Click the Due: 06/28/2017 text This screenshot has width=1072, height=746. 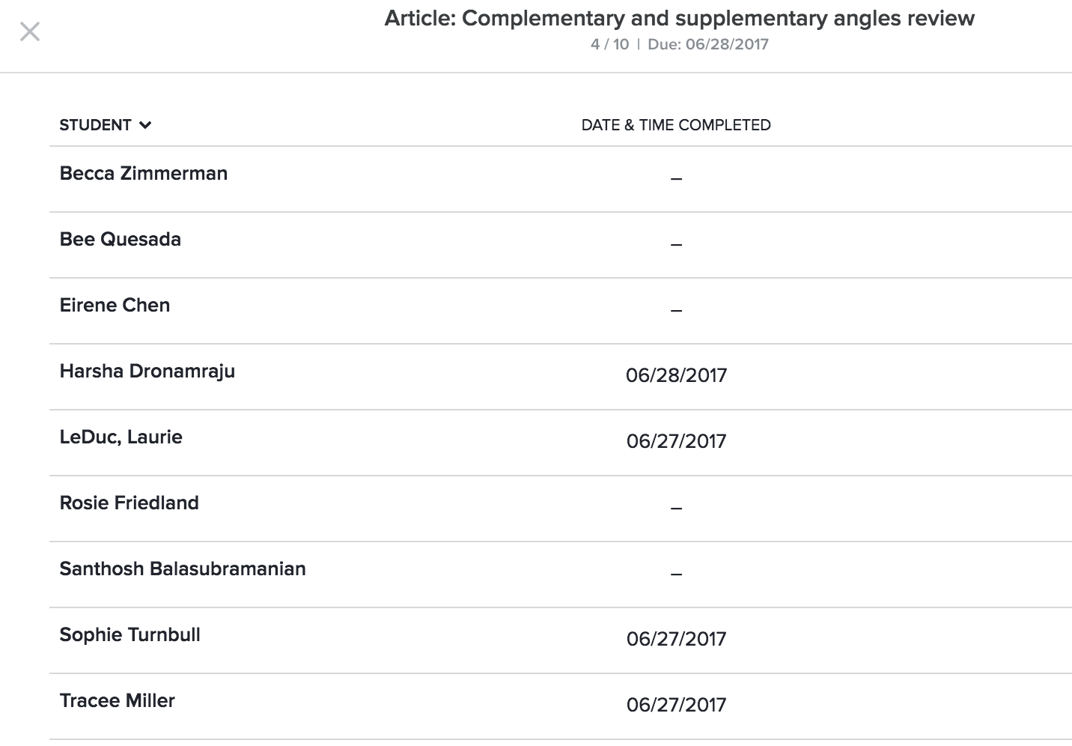[x=708, y=44]
